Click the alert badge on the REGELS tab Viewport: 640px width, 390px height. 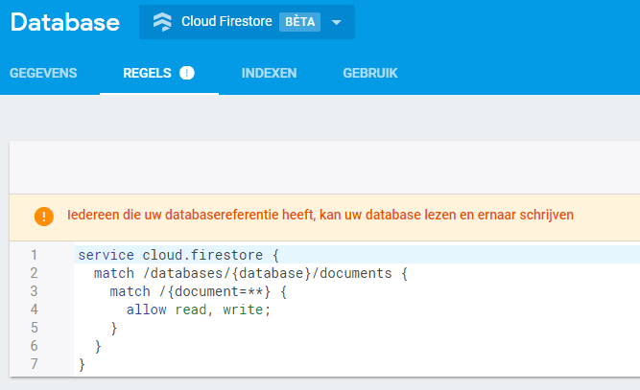coord(187,73)
